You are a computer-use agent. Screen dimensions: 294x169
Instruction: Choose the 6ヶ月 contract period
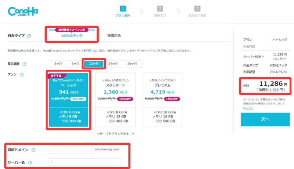coord(75,64)
